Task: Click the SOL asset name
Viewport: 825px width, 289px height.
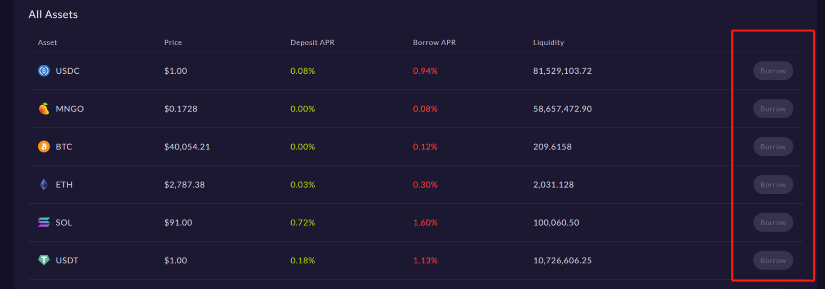Action: 64,223
